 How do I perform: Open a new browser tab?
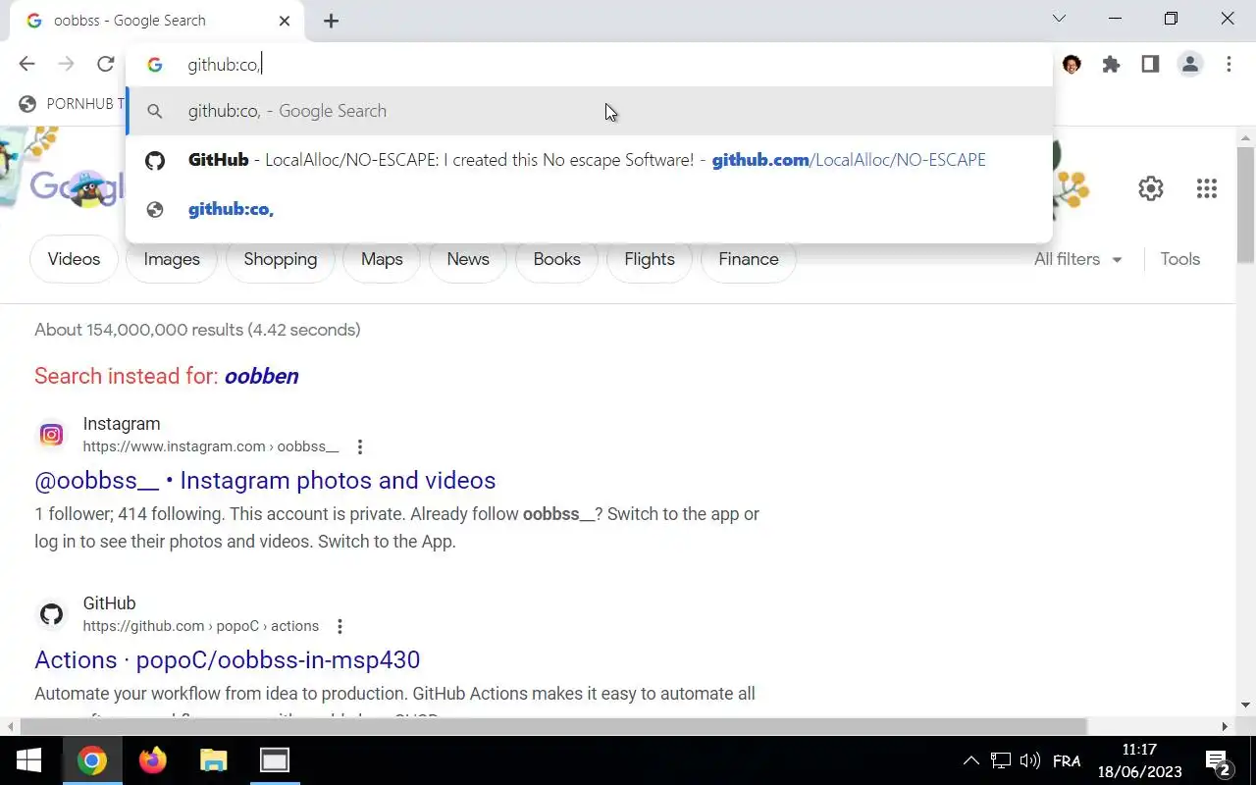[331, 21]
